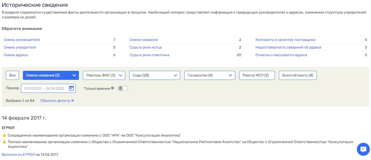Image resolution: width=371 pixels, height=160 pixels.
Task: Select the Бухотчётность (8) filter
Action: 298,75
